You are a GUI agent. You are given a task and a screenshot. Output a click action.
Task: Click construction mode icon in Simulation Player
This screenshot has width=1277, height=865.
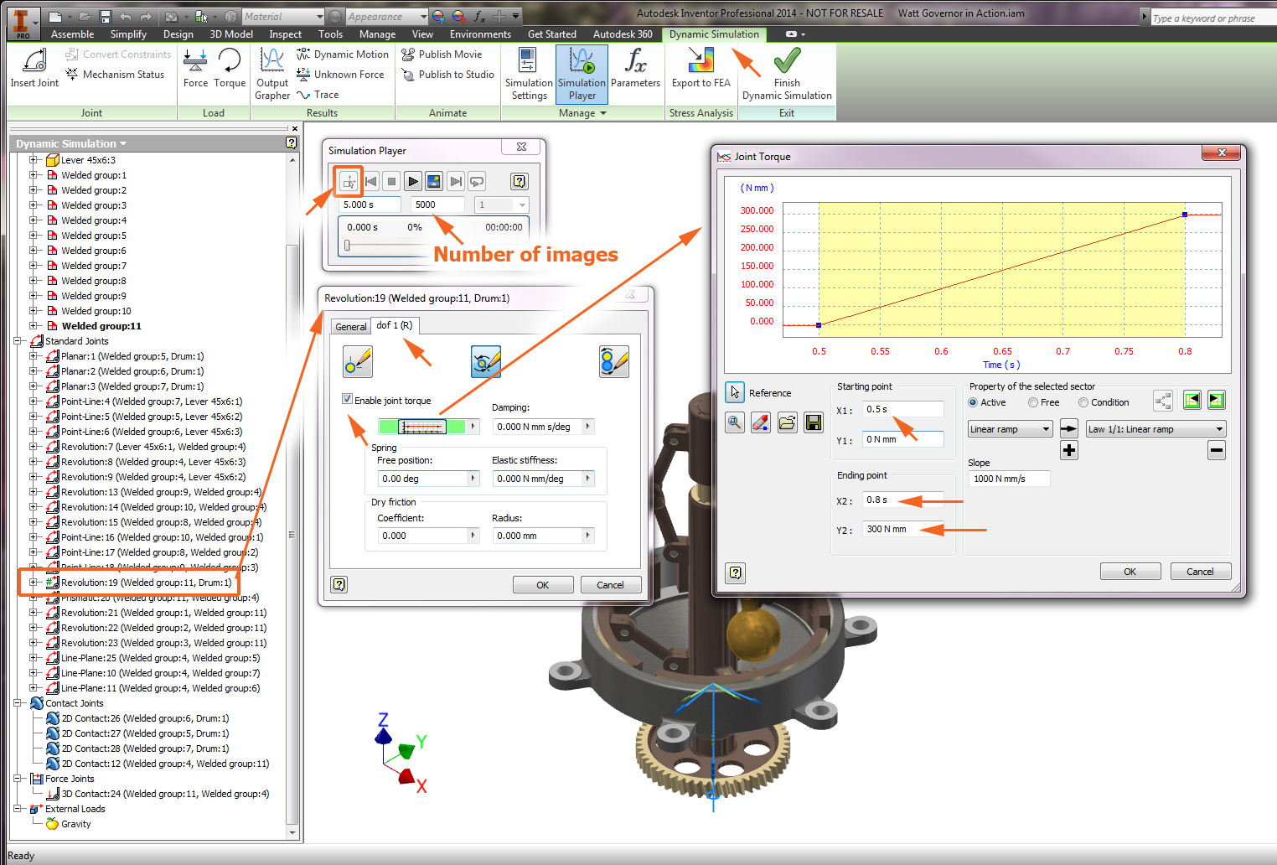click(x=349, y=181)
